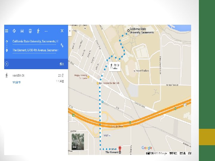
Task: Click the Hornet Stadium map label
Action: 141,71
